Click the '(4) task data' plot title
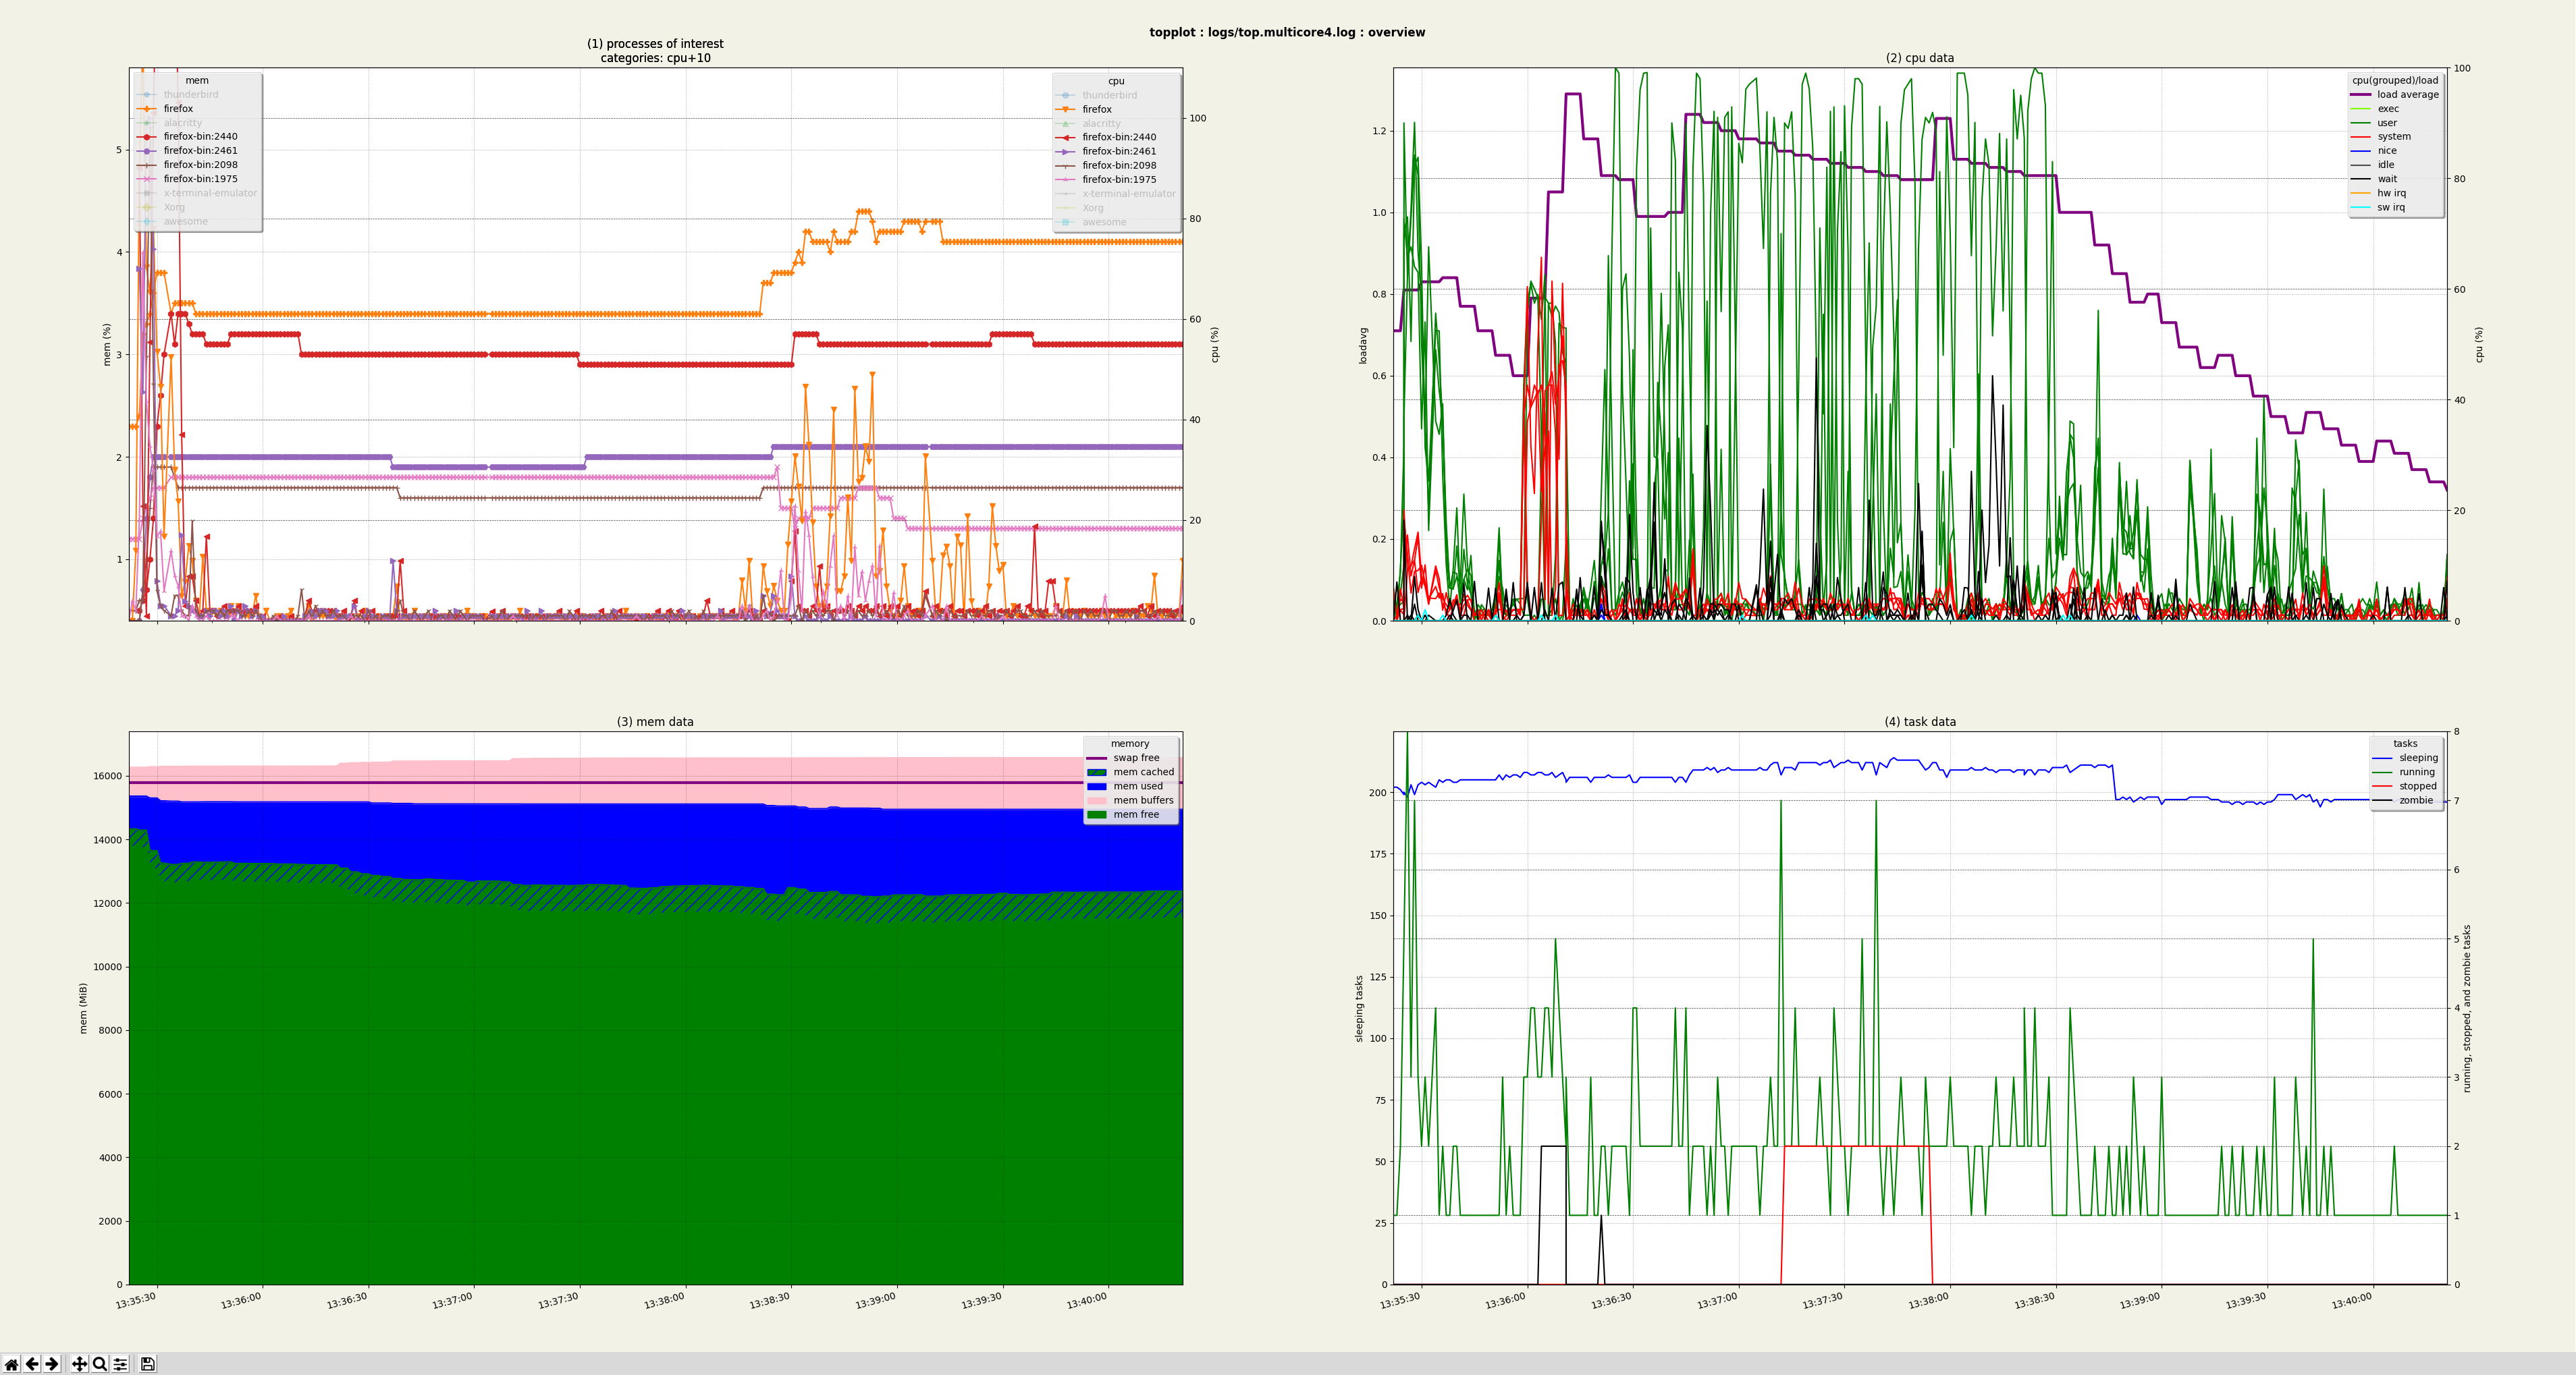 pyautogui.click(x=1919, y=721)
